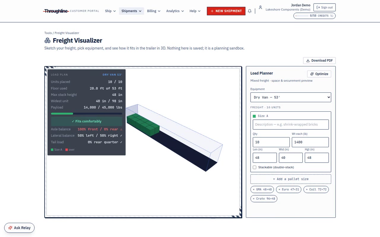
Task: Open the Ask Relay assistant
Action: point(19,228)
